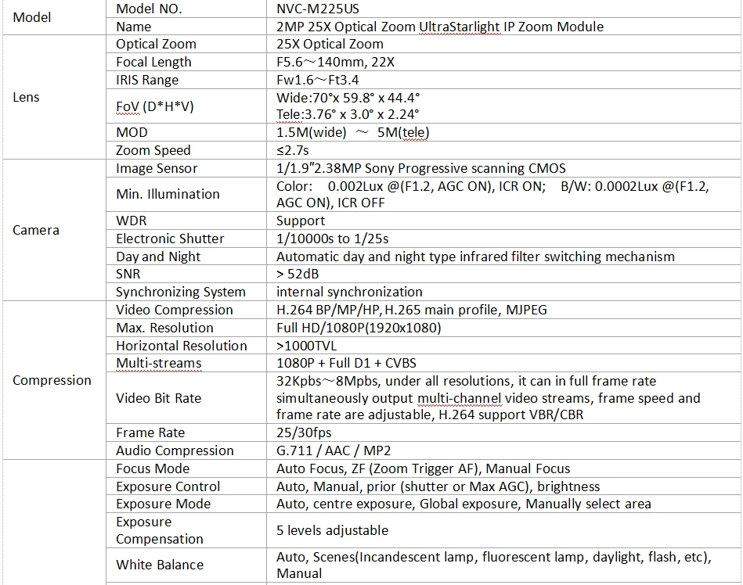Click the 'Image Sensor' label

157,168
